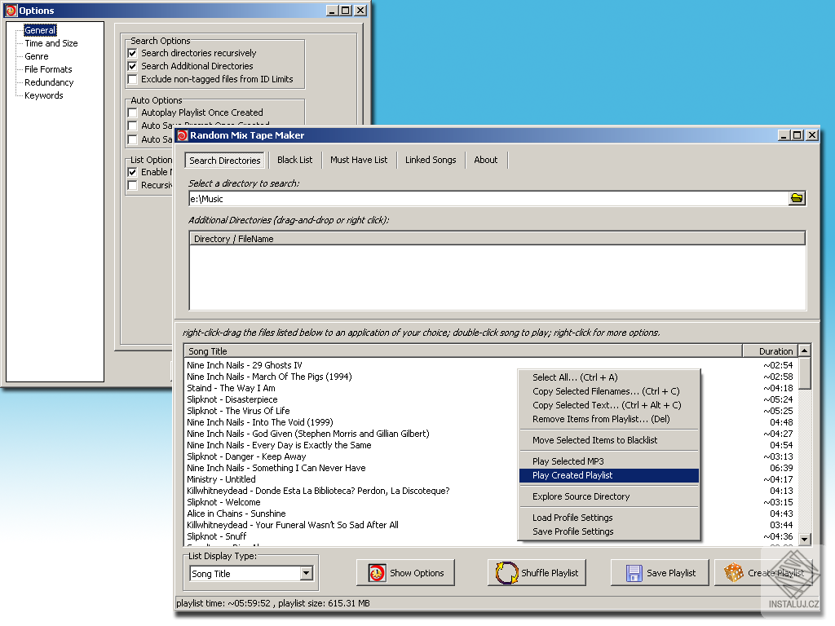Select Nine Inch Nails - March Of The Pigs (1994)

pos(269,377)
